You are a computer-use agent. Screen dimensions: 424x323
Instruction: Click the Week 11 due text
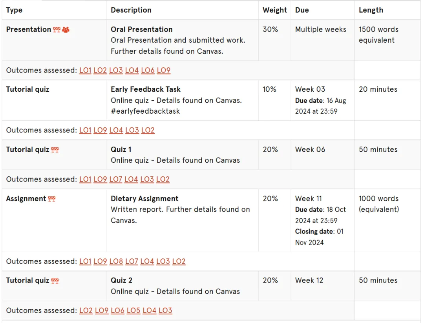point(309,199)
